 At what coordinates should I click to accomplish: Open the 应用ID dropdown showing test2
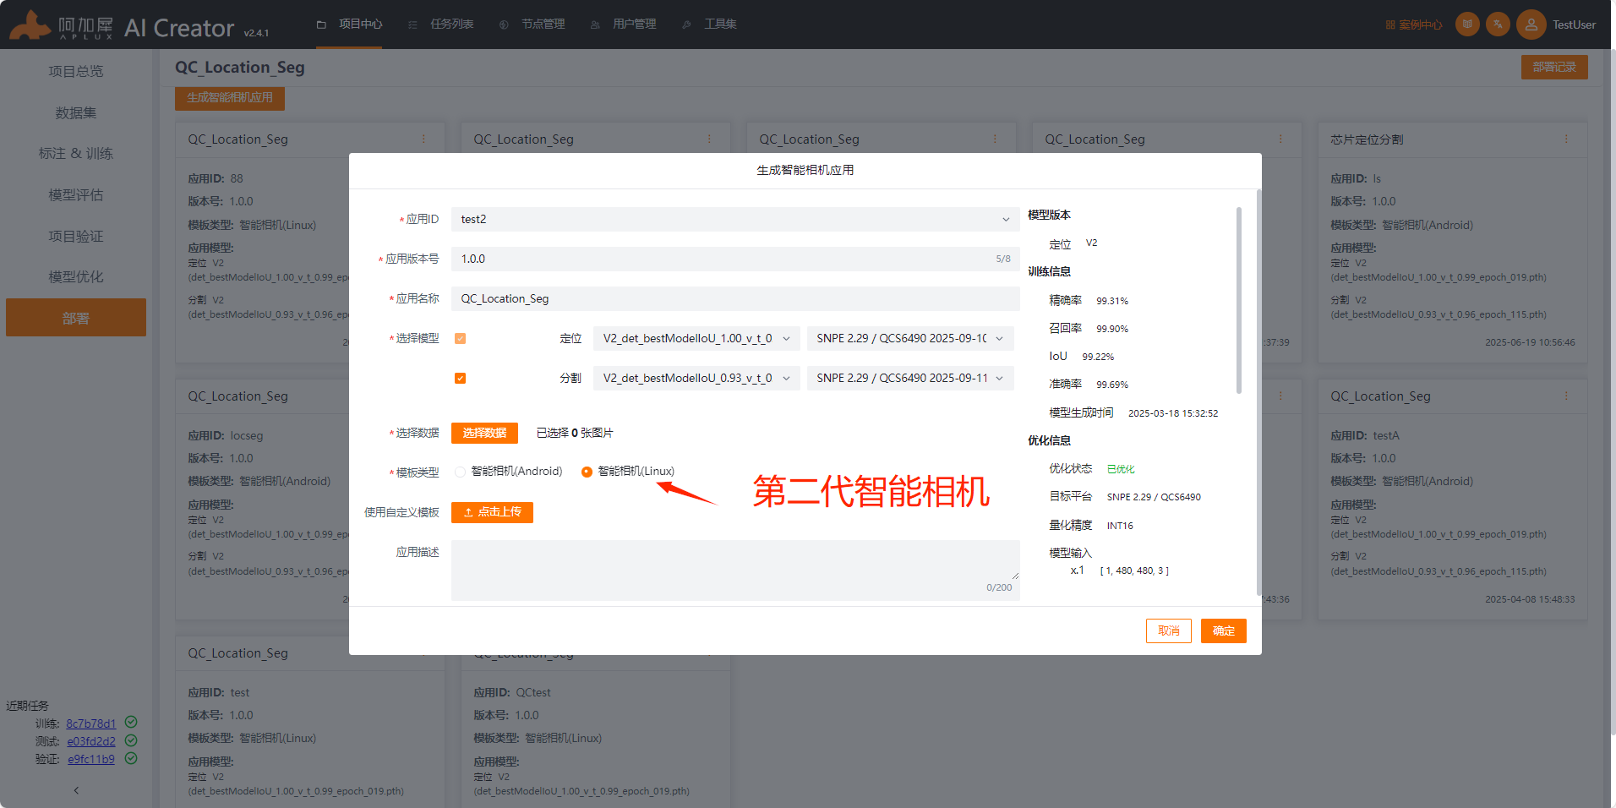click(x=735, y=219)
